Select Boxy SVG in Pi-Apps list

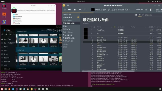(x=18, y=19)
